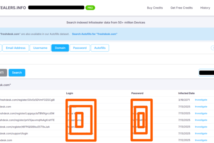
Task: Select the 3/19/2071 date cell
Action: coord(184,100)
